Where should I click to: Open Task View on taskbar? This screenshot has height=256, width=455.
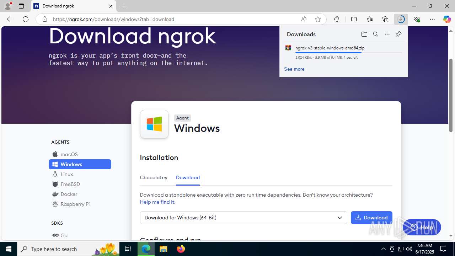[x=128, y=249]
